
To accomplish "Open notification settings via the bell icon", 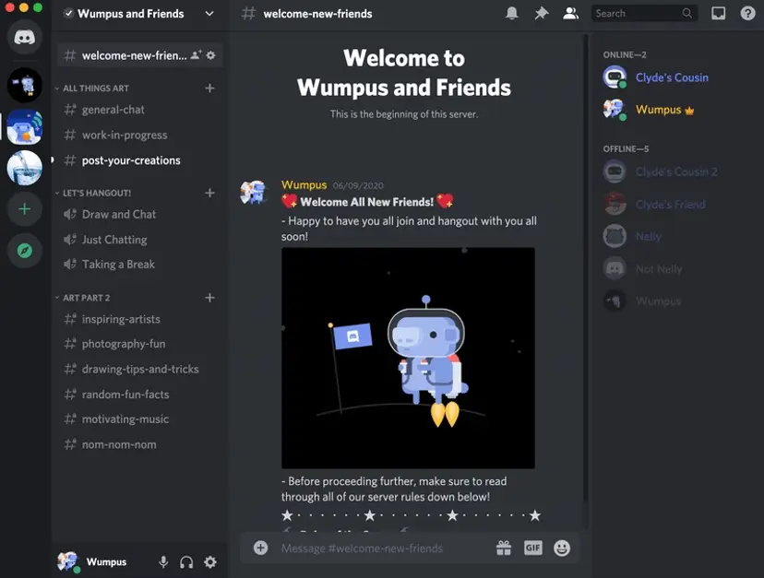I will pos(512,13).
